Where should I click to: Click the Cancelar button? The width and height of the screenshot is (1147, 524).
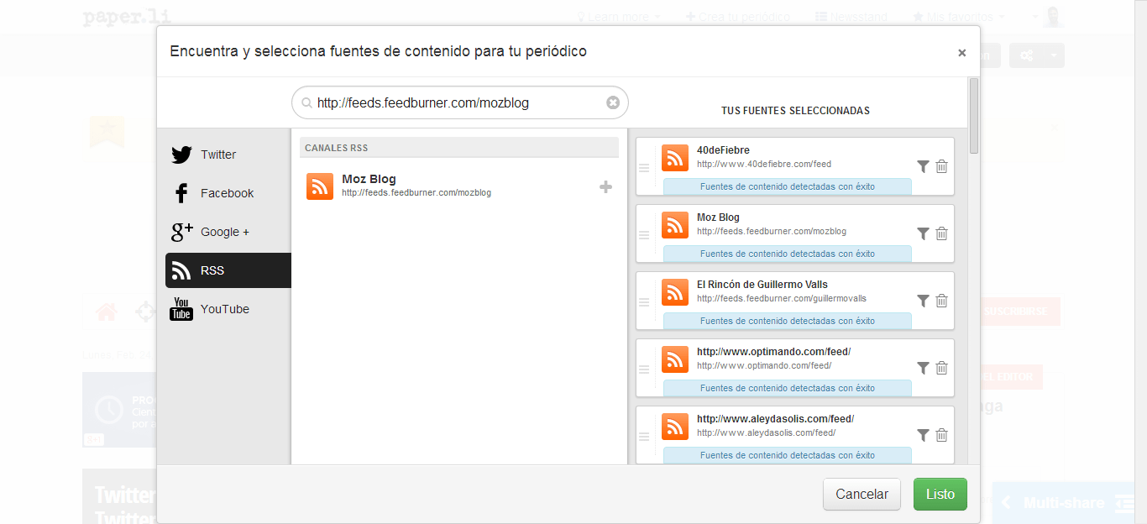point(862,495)
